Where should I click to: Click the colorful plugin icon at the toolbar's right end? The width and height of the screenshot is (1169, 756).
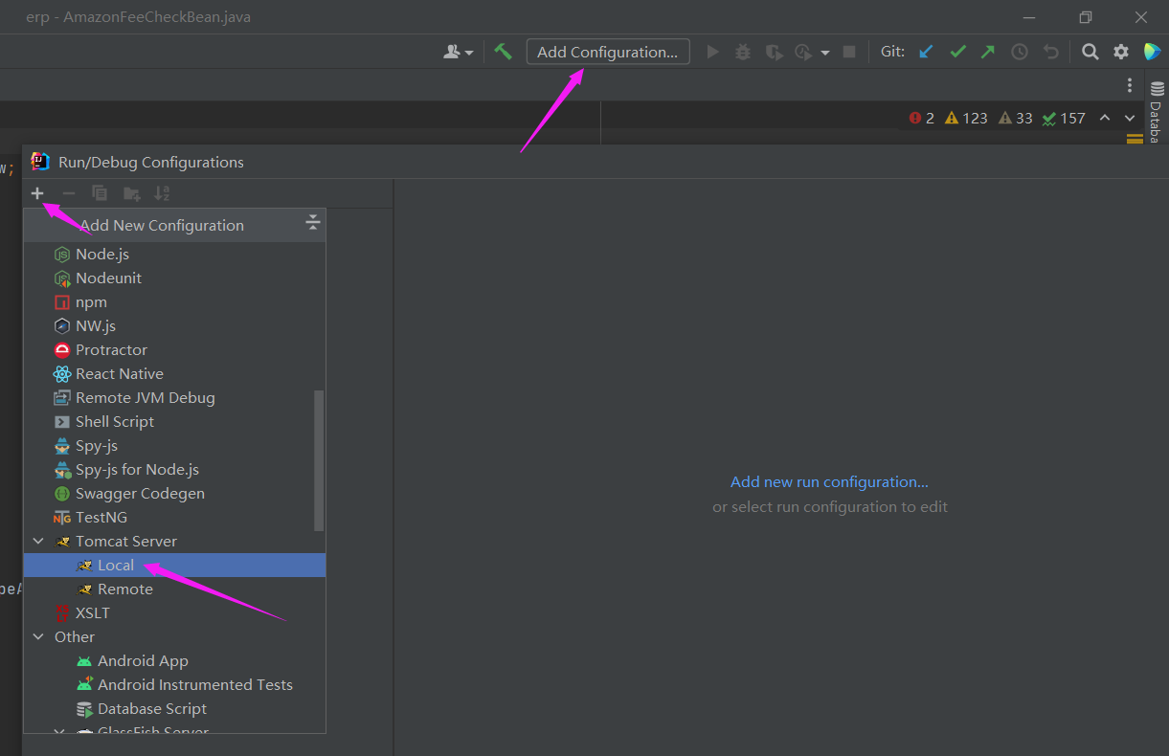1153,52
